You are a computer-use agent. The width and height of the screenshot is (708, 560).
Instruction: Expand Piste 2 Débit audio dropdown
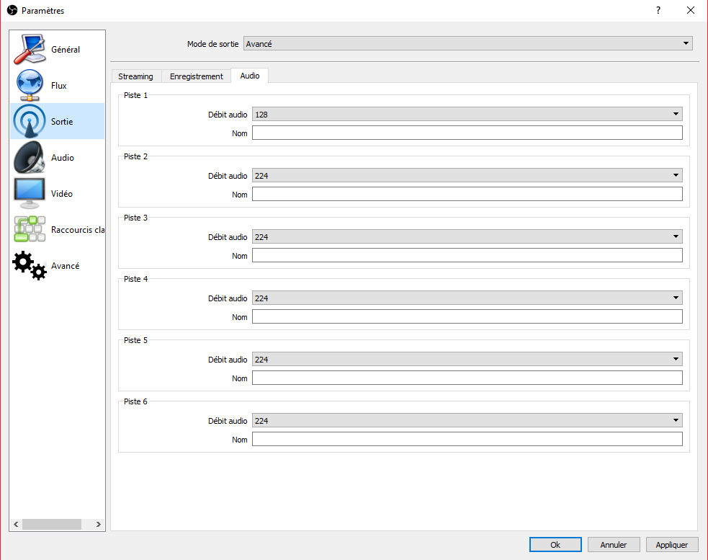(x=467, y=175)
